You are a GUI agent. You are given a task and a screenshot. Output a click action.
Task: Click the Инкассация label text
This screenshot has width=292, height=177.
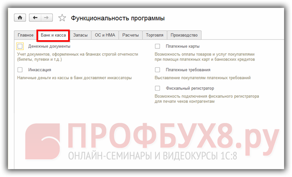click(40, 70)
